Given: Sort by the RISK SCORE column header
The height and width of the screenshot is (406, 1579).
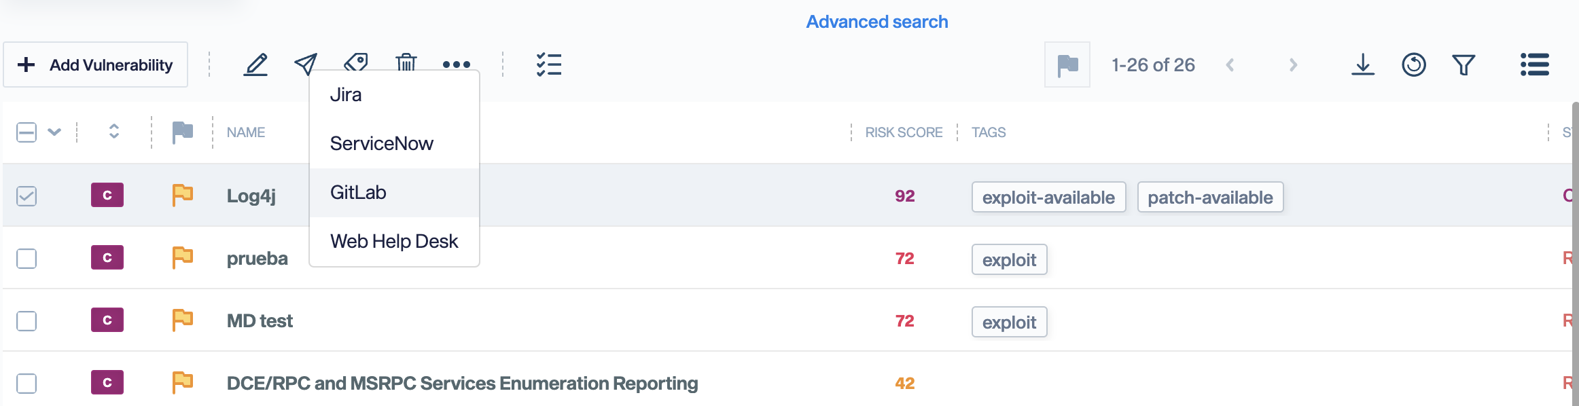Looking at the screenshot, I should pyautogui.click(x=904, y=132).
